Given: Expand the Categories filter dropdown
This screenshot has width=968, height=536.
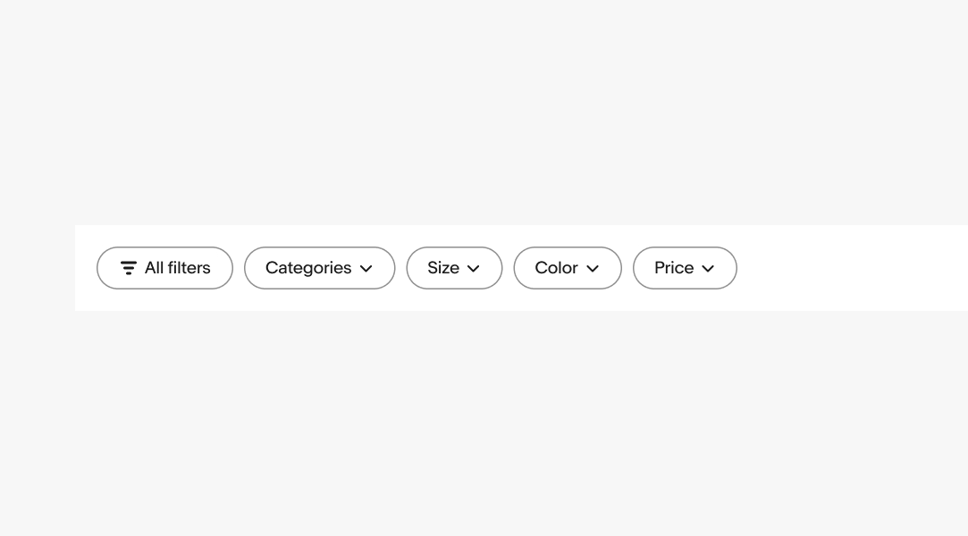Looking at the screenshot, I should point(319,268).
